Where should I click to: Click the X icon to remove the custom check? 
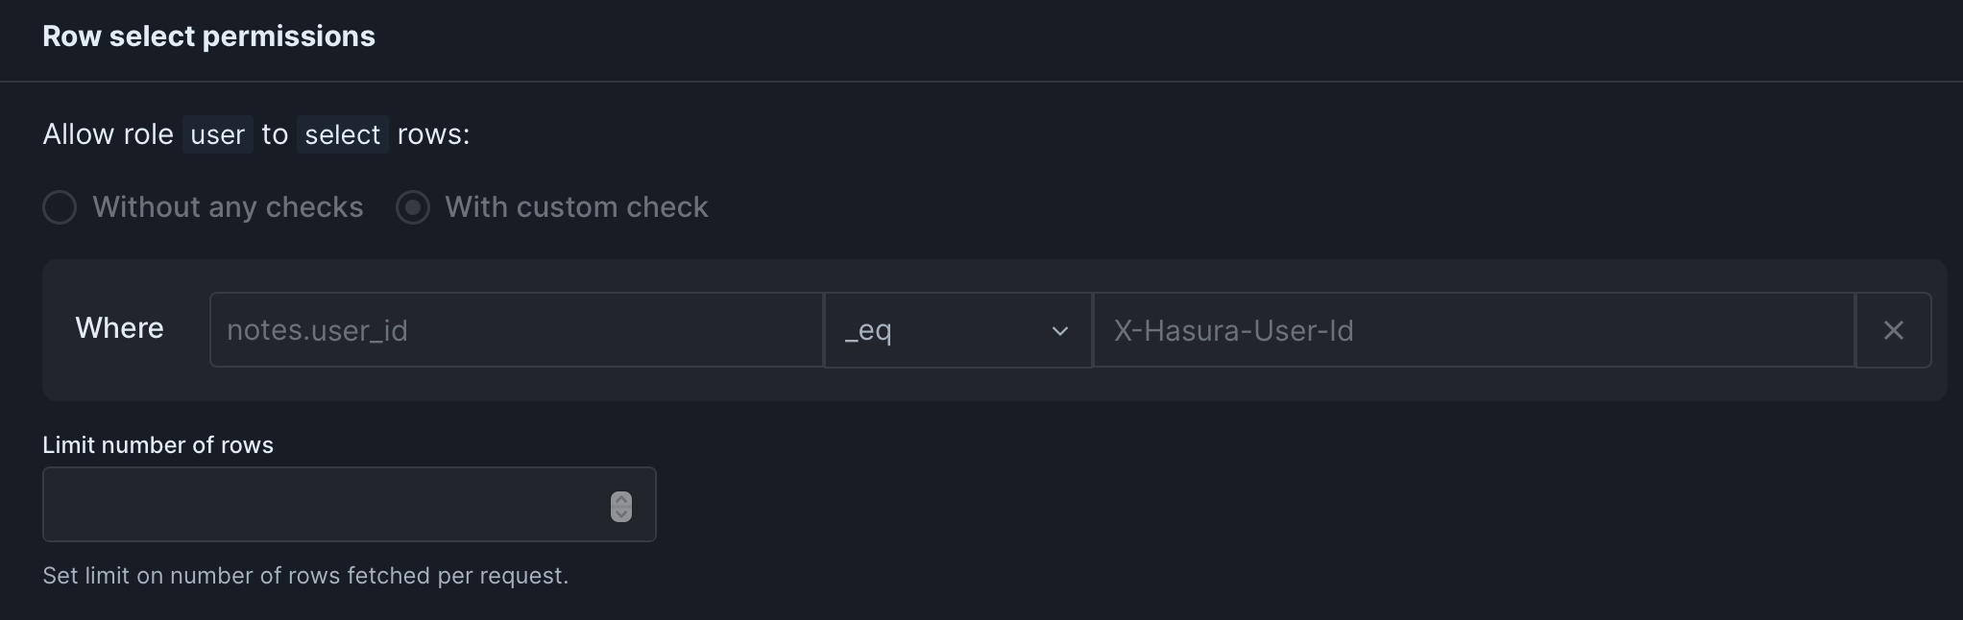click(1893, 330)
